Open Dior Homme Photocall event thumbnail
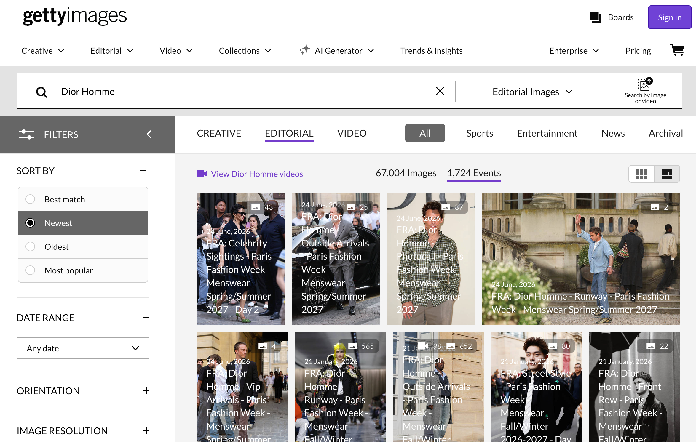The height and width of the screenshot is (442, 696). (x=431, y=259)
